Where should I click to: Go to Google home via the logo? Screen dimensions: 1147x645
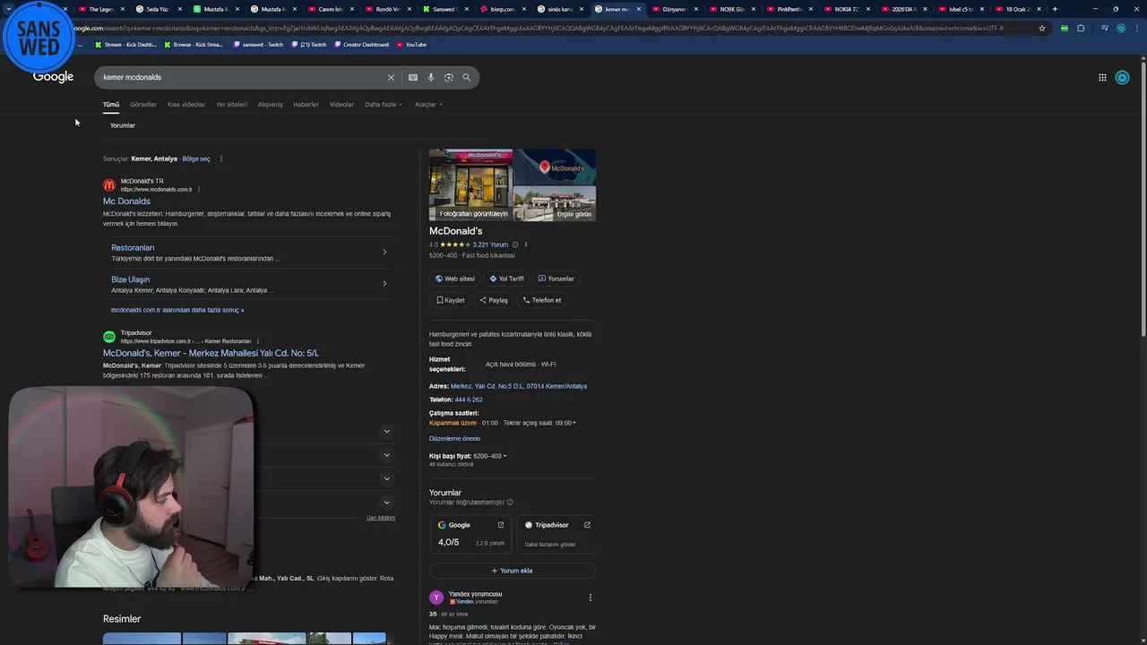[54, 77]
